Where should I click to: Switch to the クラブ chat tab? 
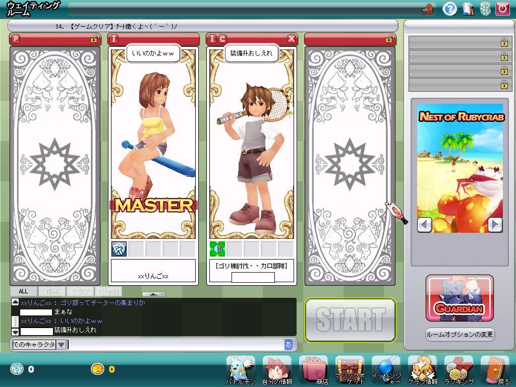tap(80, 291)
